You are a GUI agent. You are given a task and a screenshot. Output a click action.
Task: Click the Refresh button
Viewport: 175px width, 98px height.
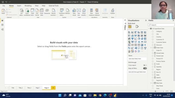click(68, 11)
